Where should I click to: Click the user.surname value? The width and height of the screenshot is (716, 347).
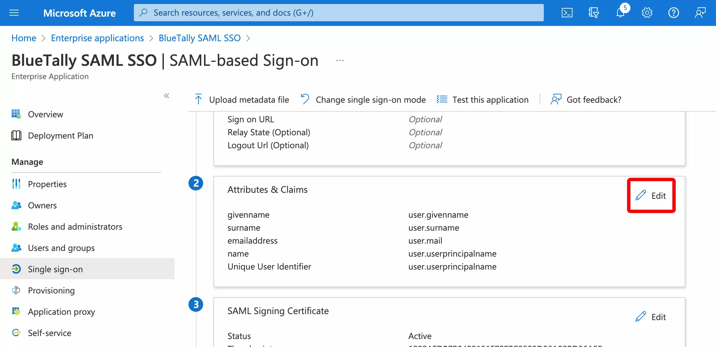pos(434,228)
